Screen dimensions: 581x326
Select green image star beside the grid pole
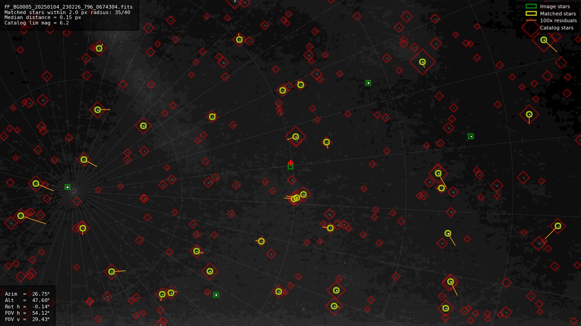(67, 187)
